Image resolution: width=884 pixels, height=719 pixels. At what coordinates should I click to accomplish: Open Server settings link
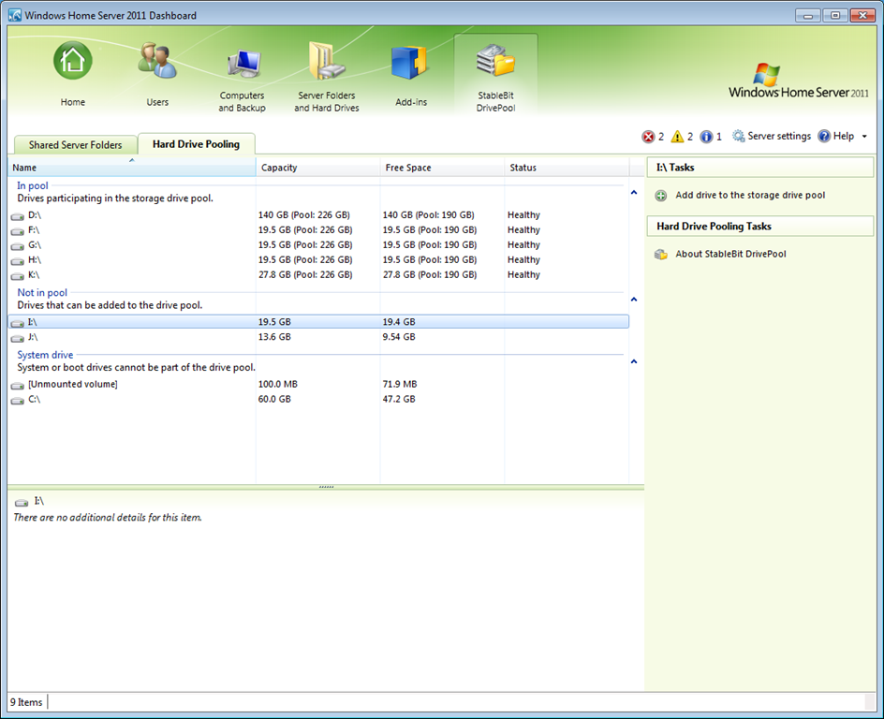779,136
